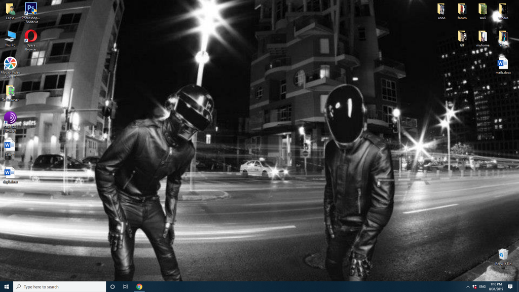Select the Photoshop shortcut icon
This screenshot has height=292, width=519.
coord(31,13)
